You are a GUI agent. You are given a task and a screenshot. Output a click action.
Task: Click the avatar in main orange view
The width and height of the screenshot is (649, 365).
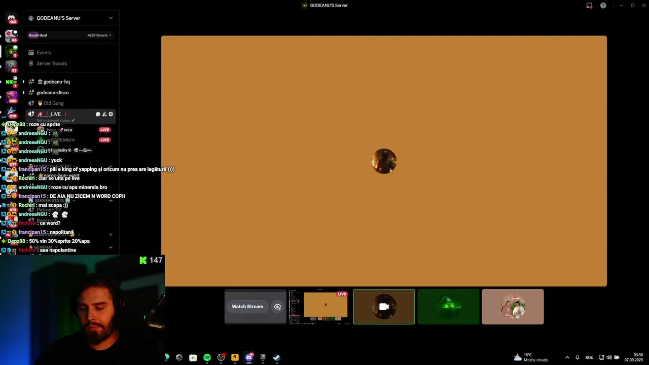click(384, 161)
